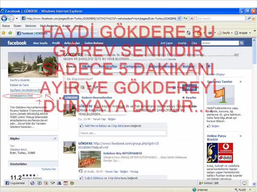Click the Ne düşünüyorsun? status field
This screenshot has width=257, height=192.
[131, 79]
